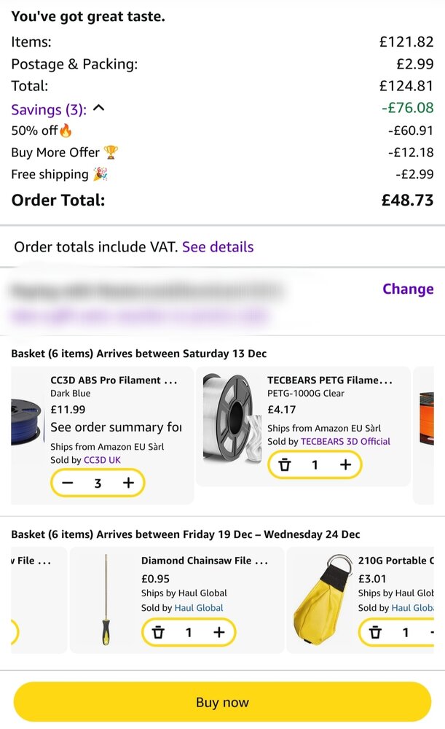
Task: Increase TECBEARS PETG Filament quantity
Action: pos(345,464)
